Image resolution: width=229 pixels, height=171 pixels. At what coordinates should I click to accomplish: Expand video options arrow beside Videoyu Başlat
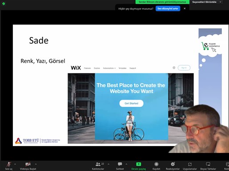coord(36,164)
